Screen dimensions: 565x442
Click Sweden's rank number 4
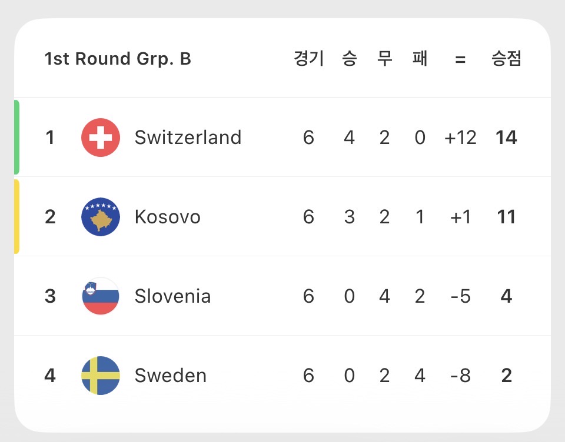point(50,376)
